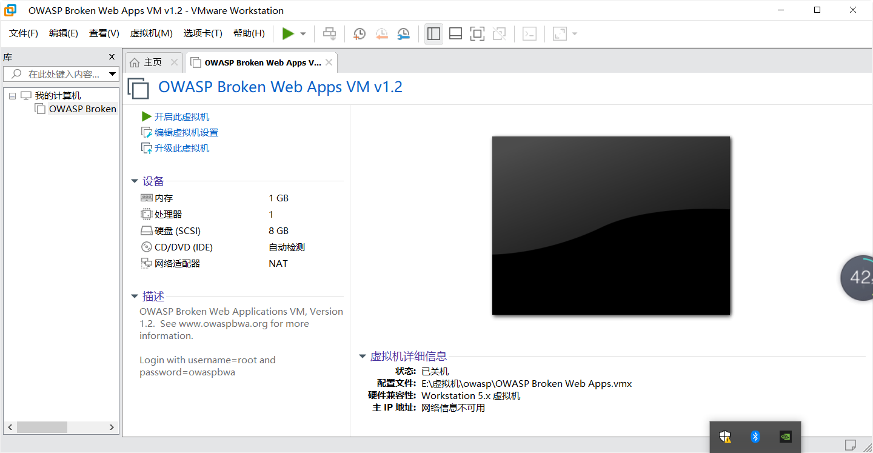Click the 1 GB memory value

point(279,198)
